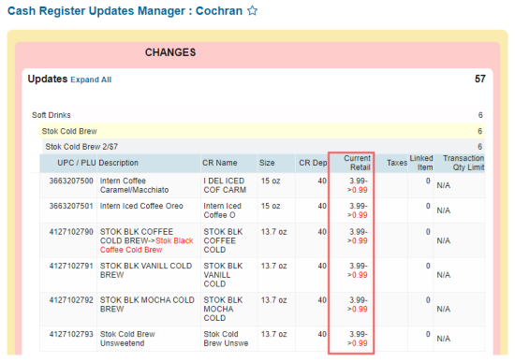Select STOK BLK VANILL COLD CR name

pyautogui.click(x=223, y=275)
